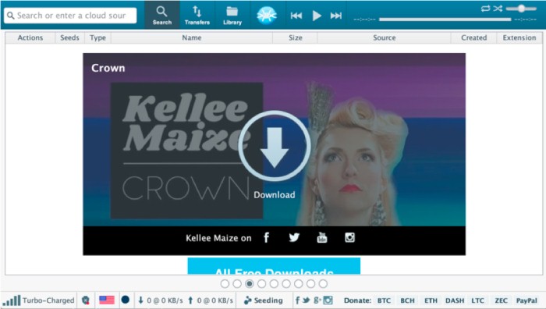The image size is (546, 309).
Task: Open the Transfers tab
Action: click(x=197, y=15)
